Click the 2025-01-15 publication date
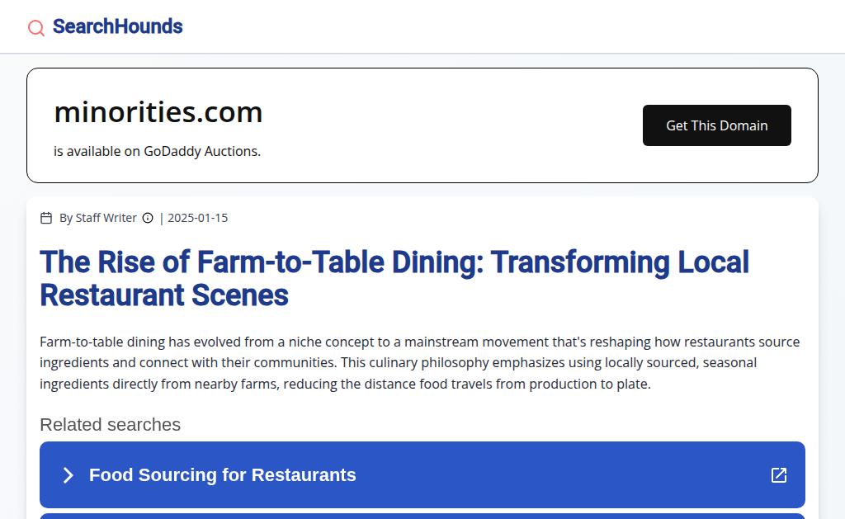Viewport: 845px width, 519px height. (x=197, y=218)
